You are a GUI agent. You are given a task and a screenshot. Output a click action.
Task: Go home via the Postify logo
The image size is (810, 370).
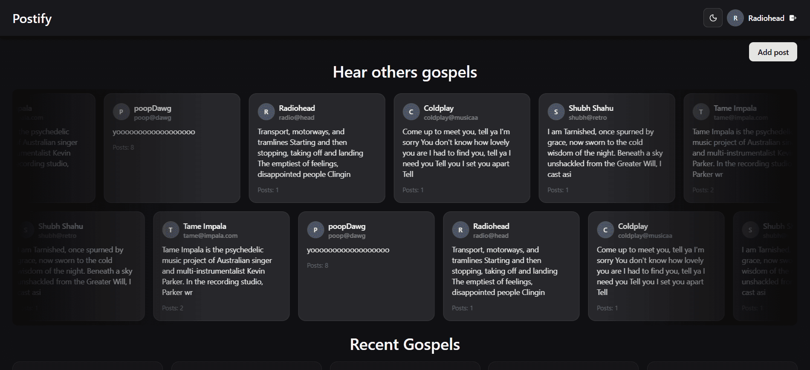click(x=32, y=19)
